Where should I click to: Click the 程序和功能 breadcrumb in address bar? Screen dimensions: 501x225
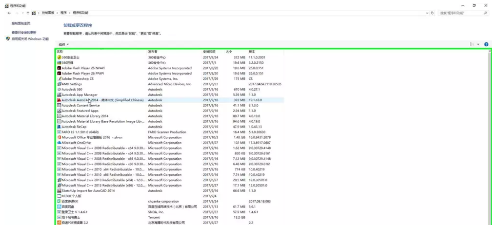pos(80,13)
